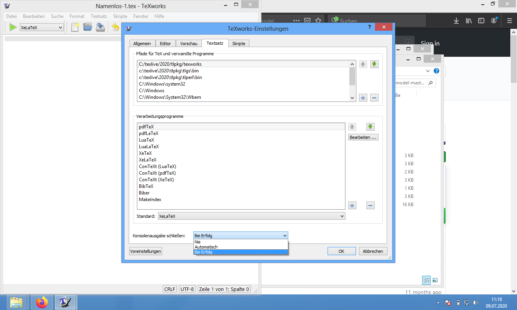Switch Explorer to details view icon
The height and width of the screenshot is (310, 517).
(x=426, y=280)
